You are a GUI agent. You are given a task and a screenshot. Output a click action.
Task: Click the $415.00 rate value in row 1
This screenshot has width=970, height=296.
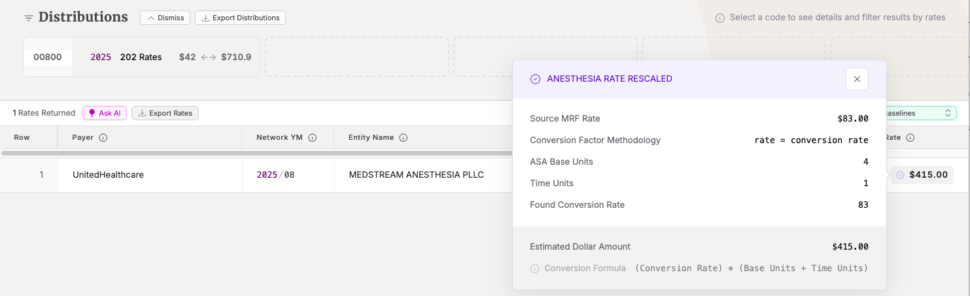928,175
